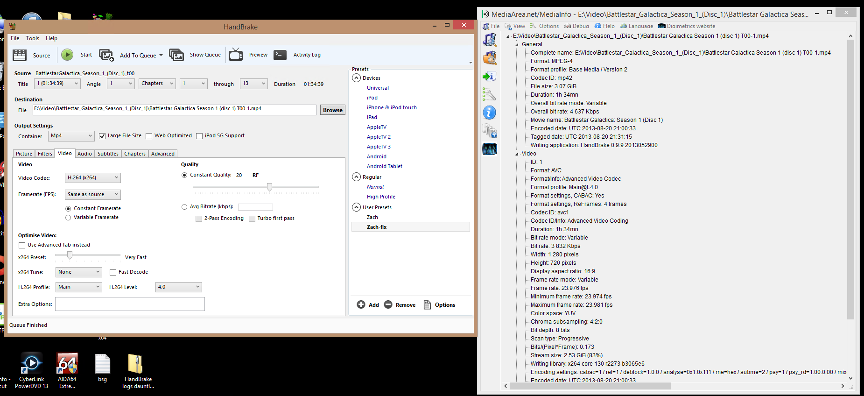Viewport: 864px width, 396px height.
Task: Click the Digimetrics waveform sidebar icon
Action: point(489,149)
